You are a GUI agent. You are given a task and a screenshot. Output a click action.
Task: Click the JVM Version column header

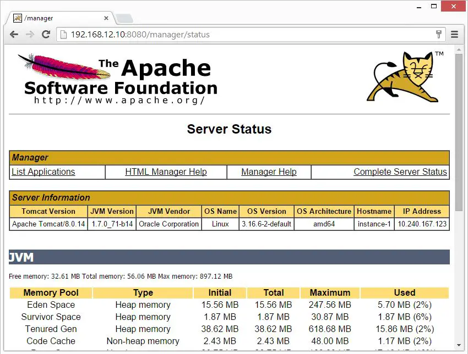(112, 211)
